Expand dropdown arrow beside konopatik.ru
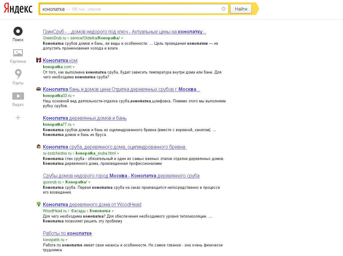This screenshot has width=343, height=256. [x=67, y=240]
